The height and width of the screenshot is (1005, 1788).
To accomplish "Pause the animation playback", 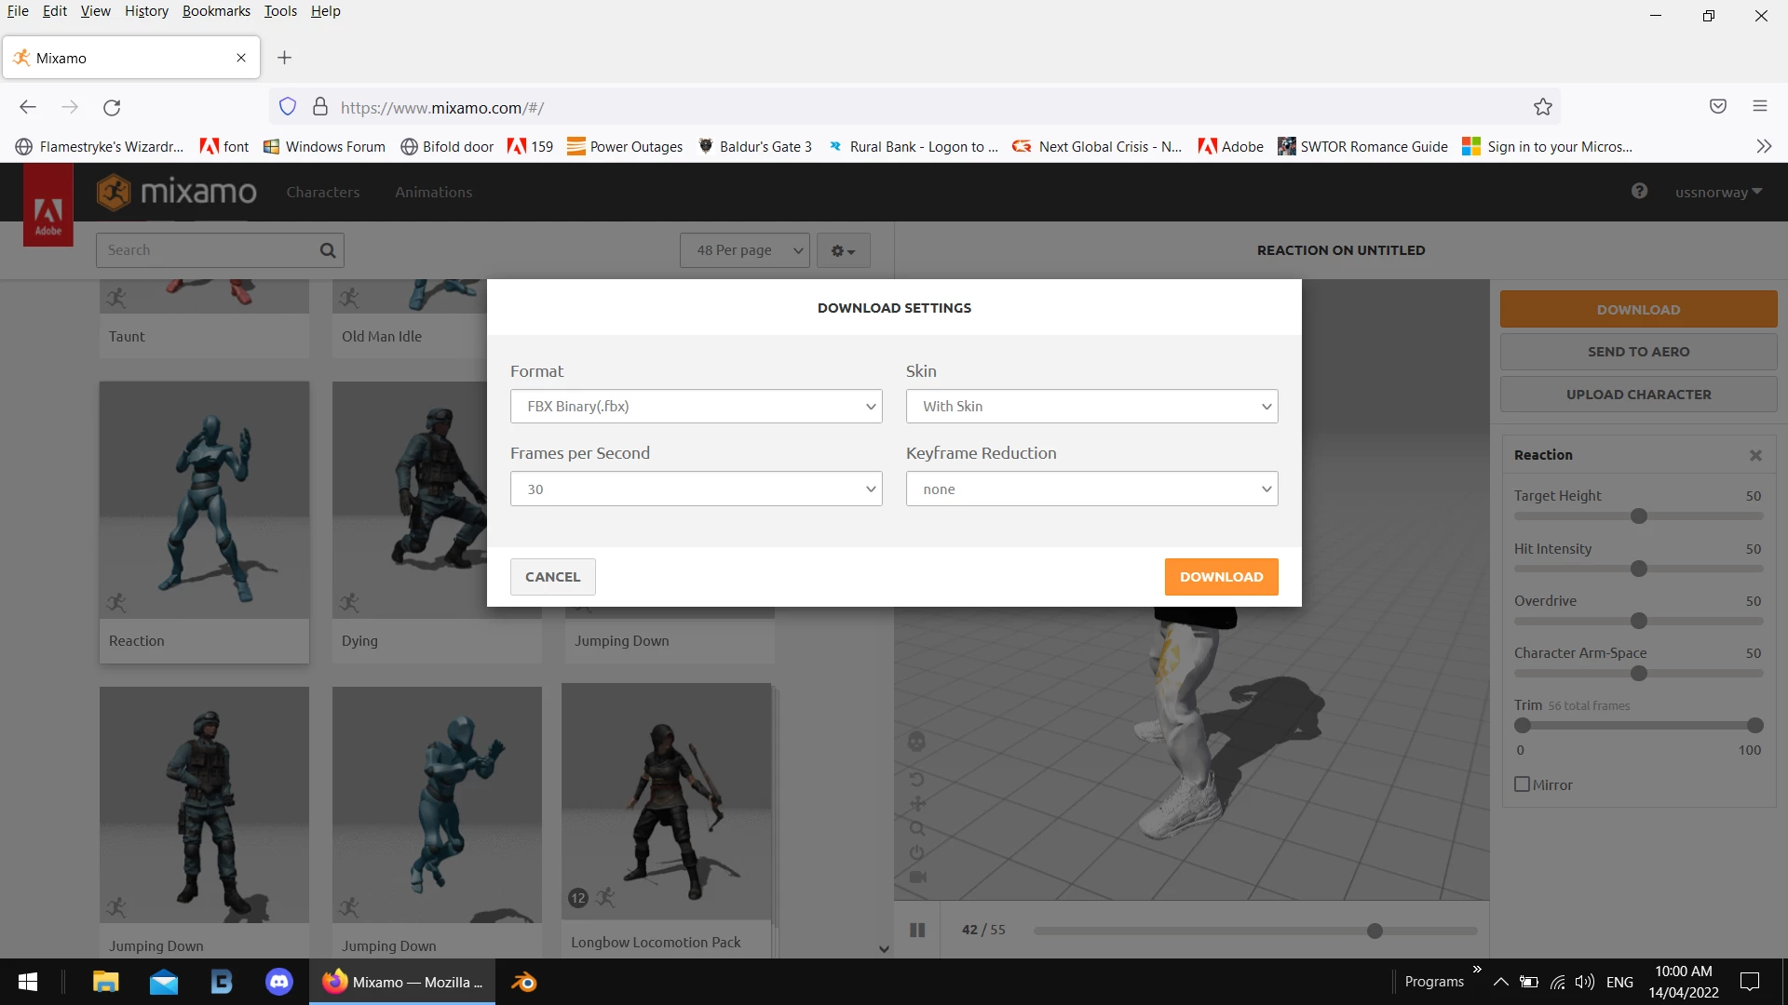I will 917,930.
